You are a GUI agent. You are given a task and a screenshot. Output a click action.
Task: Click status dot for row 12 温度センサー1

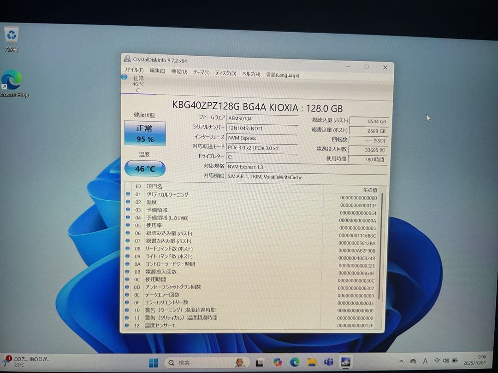(127, 325)
